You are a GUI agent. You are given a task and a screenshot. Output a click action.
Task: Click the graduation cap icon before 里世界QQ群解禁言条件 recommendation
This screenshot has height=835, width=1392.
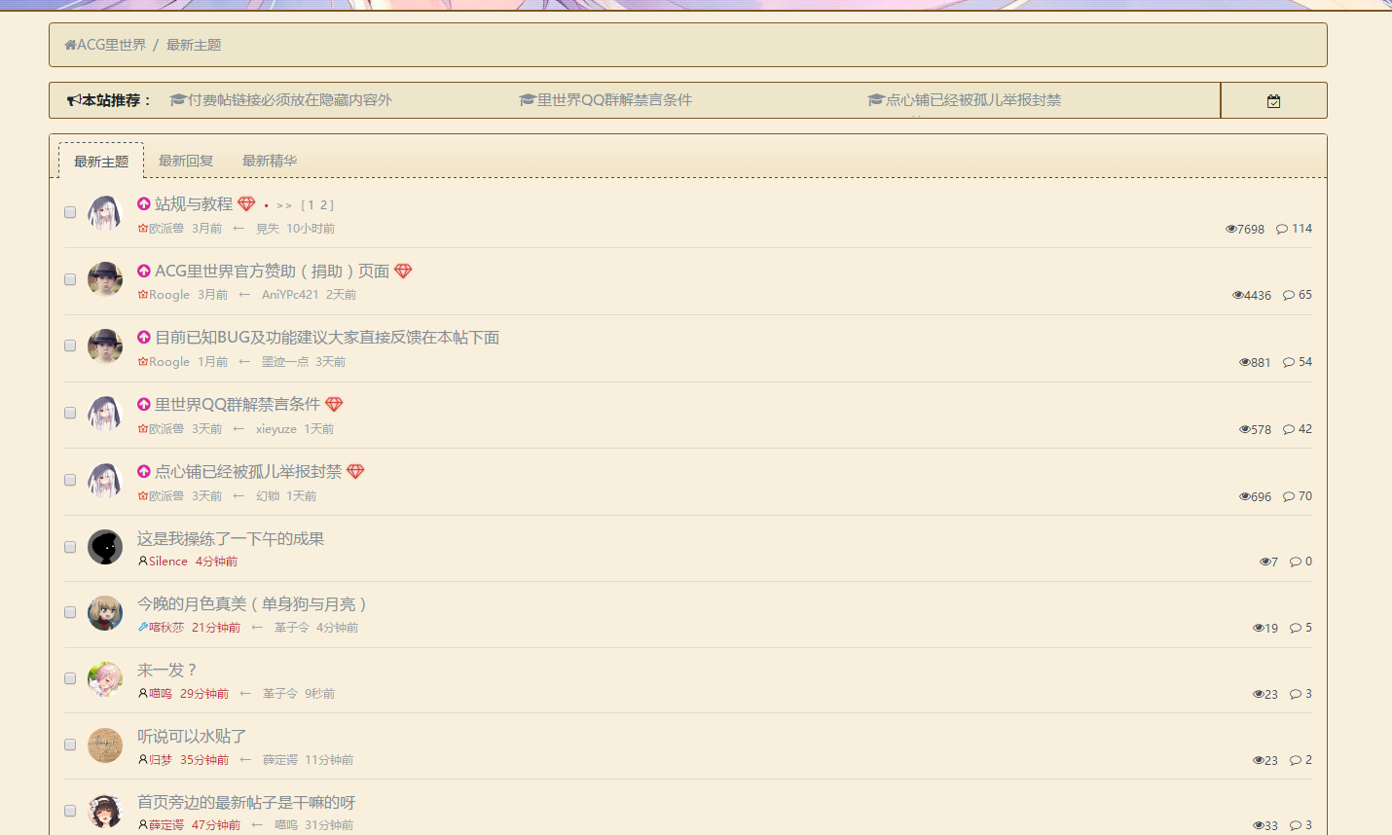[x=528, y=100]
